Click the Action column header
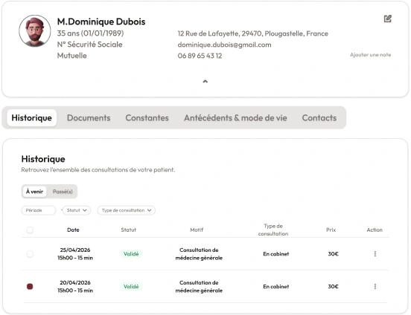Viewport: 411px width, 315px height. click(x=375, y=230)
